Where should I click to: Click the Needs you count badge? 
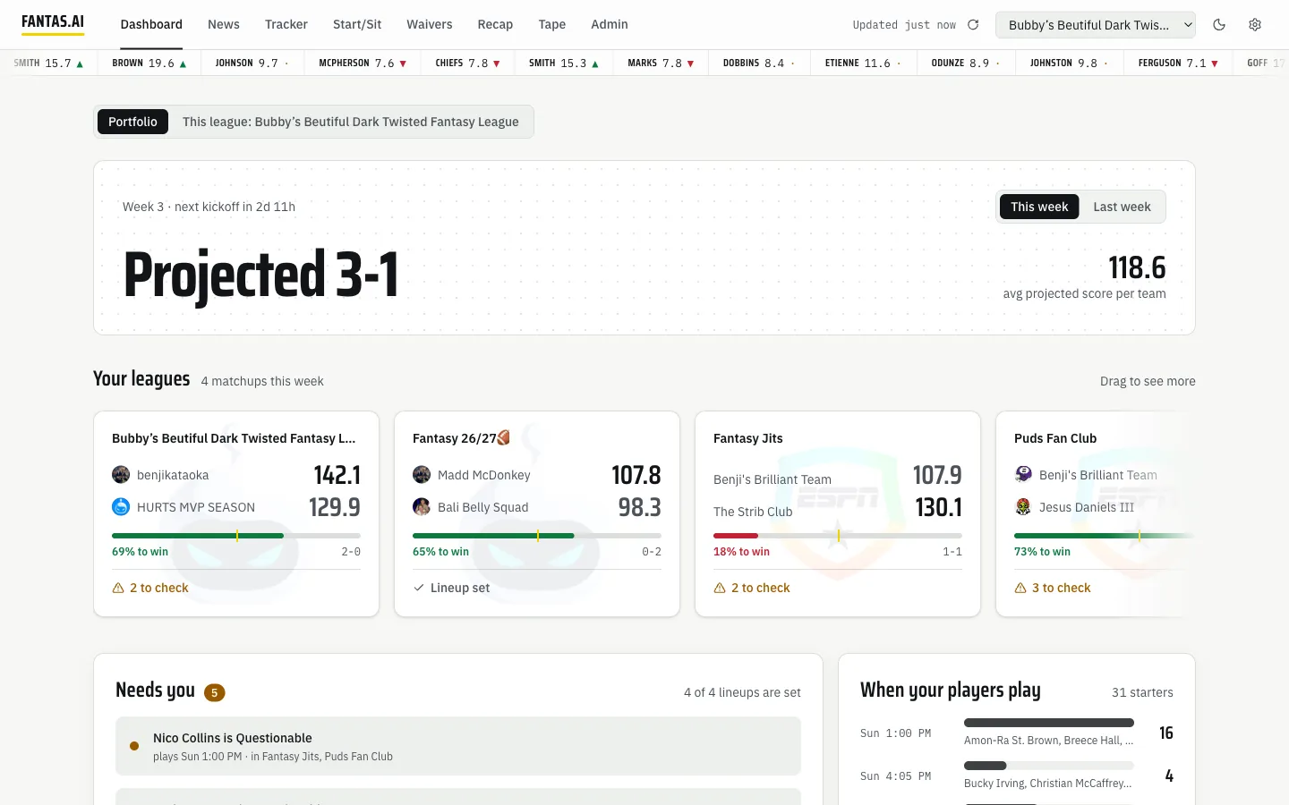click(215, 692)
